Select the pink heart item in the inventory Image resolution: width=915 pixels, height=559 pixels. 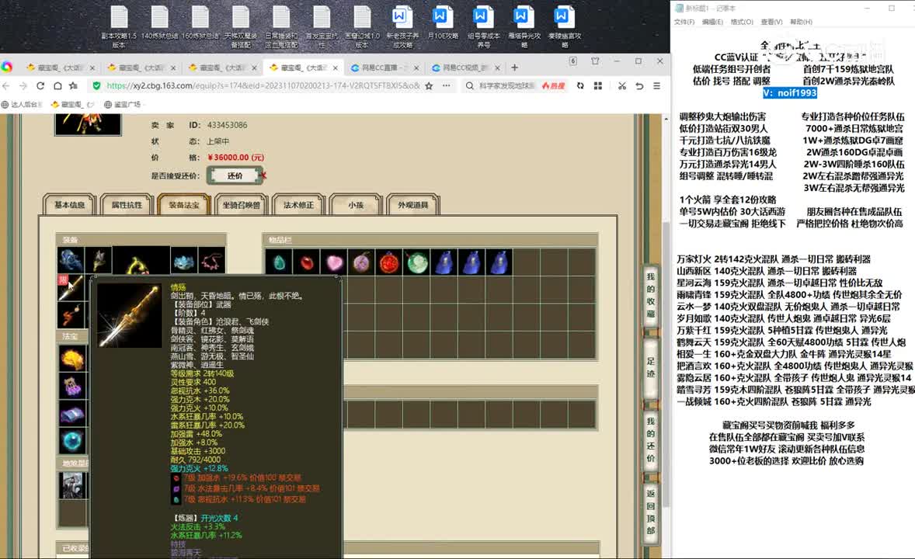pyautogui.click(x=334, y=262)
